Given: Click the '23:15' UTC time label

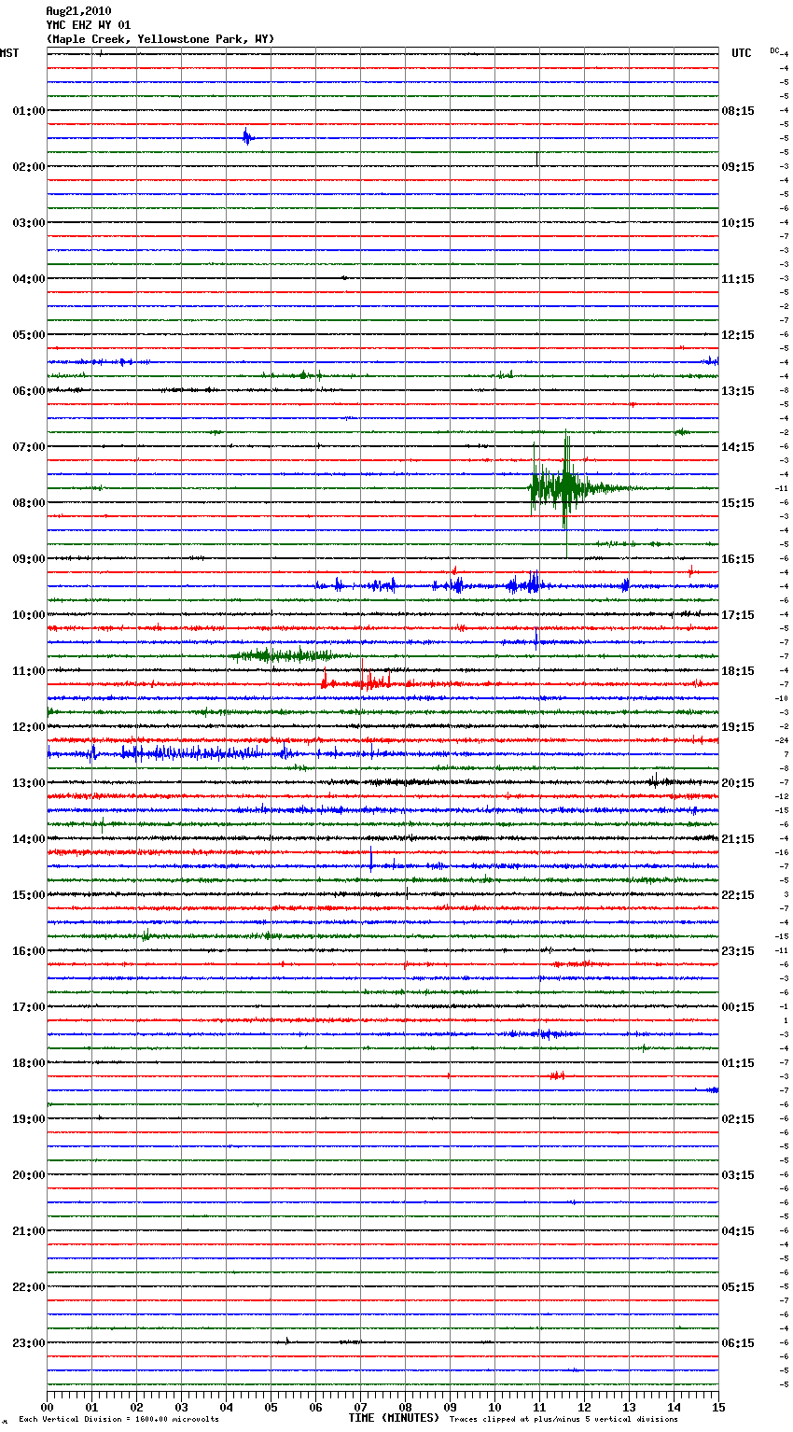Looking at the screenshot, I should (738, 951).
